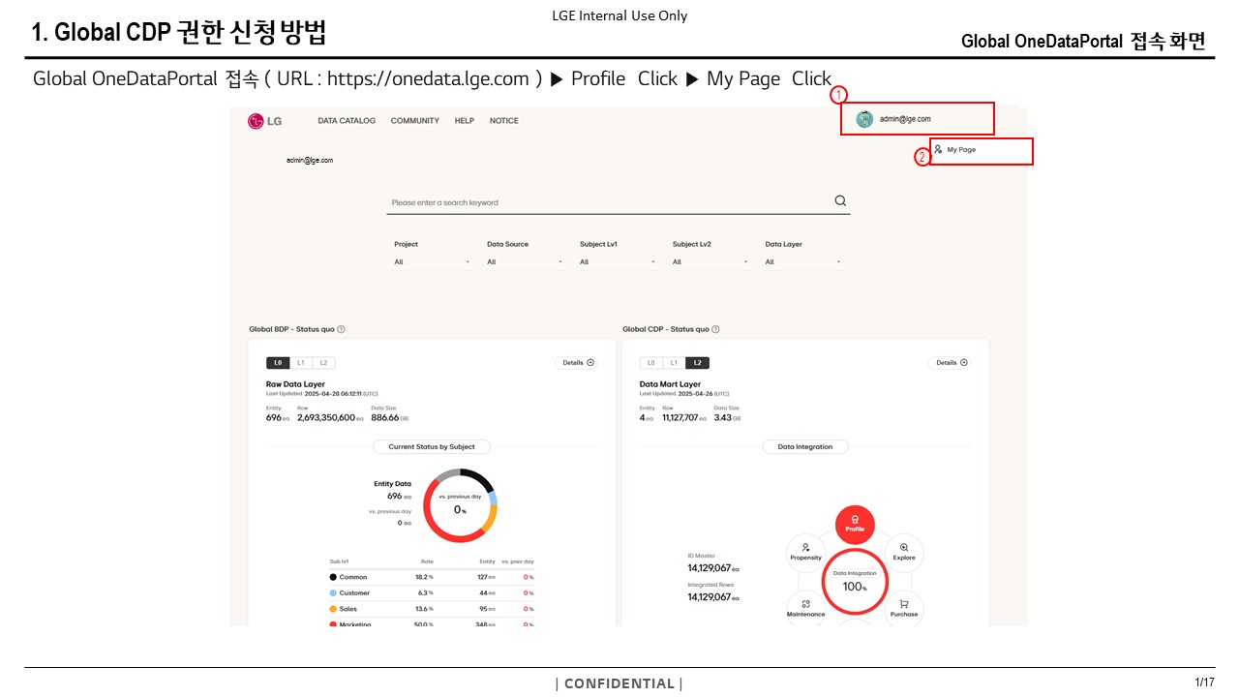Click help icon beside Global BDP Status quo
The width and height of the screenshot is (1239, 697).
point(341,329)
